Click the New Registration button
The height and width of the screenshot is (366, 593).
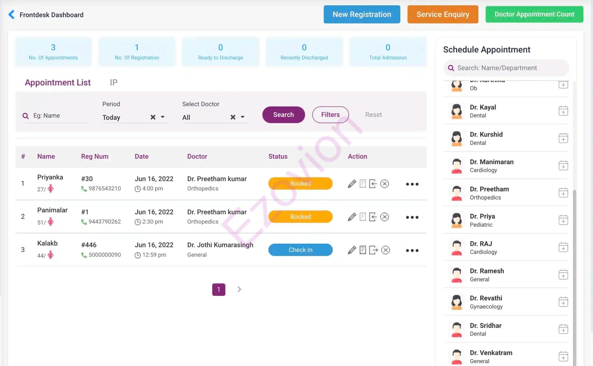(x=362, y=14)
